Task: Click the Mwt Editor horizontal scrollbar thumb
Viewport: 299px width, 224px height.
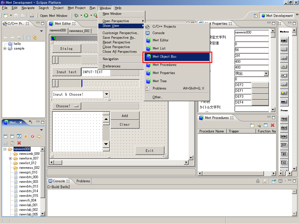Action: [x=58, y=162]
